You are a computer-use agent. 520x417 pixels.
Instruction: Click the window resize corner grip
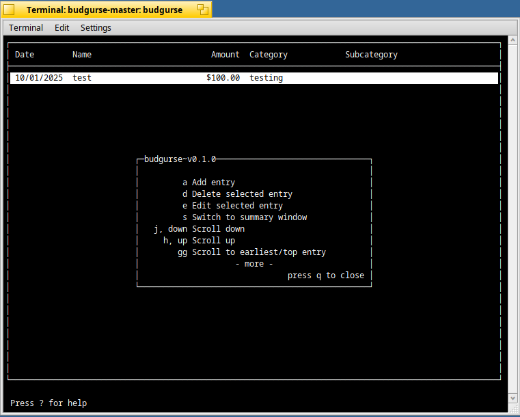[512, 407]
